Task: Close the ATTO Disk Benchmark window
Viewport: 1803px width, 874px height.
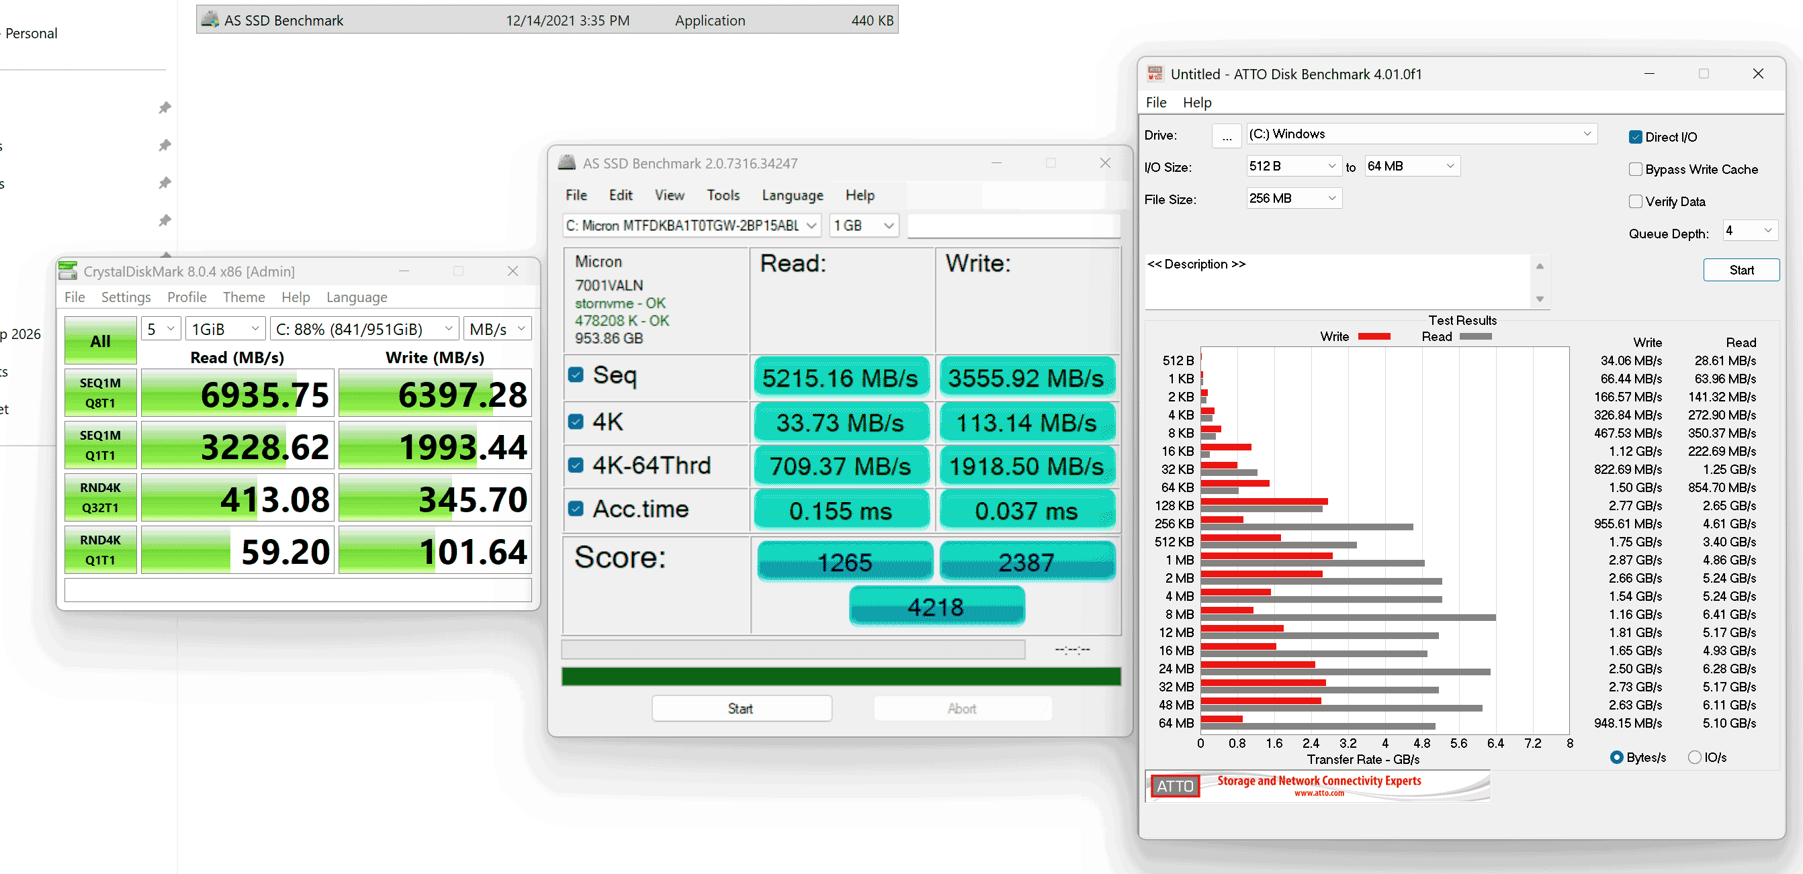Action: point(1757,73)
